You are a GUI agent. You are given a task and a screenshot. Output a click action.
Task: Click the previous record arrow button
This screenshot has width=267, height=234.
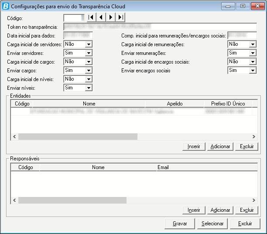click(x=101, y=18)
